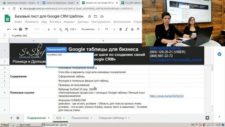Expand side panel with the chevron arrow
Image resolution: width=225 pixels, height=127 pixels.
(219, 117)
